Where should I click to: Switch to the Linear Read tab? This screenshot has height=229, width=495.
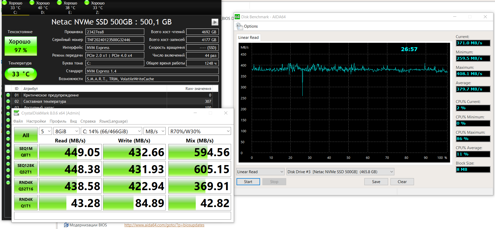tap(248, 38)
